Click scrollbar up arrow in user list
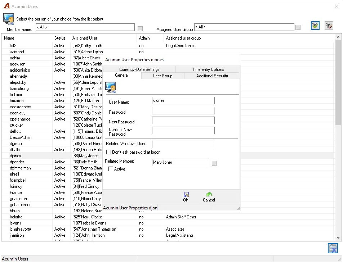The height and width of the screenshot is (263, 343). [x=338, y=37]
